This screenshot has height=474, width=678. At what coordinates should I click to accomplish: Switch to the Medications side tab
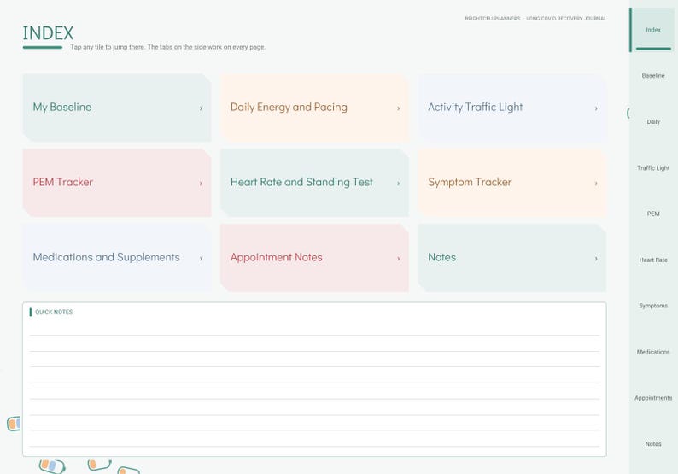pos(653,352)
